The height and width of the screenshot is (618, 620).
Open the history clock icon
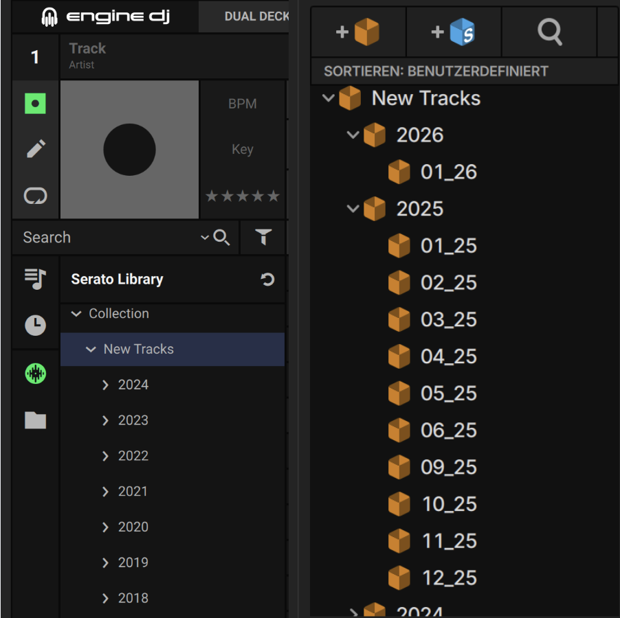(36, 325)
